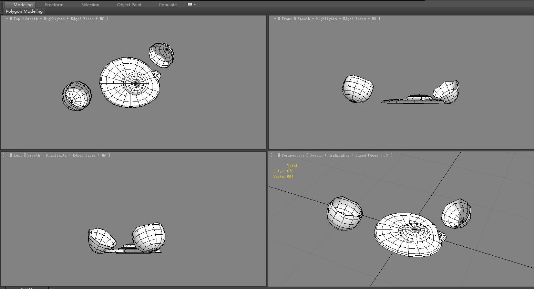This screenshot has height=289, width=534.
Task: Open the Selection ribbon tab
Action: coord(90,5)
